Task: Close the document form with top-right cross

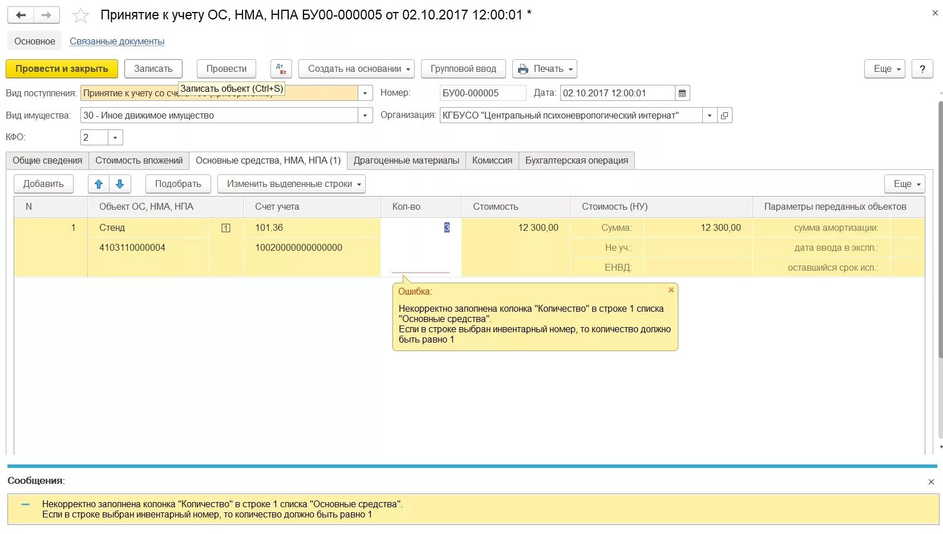Action: (935, 13)
